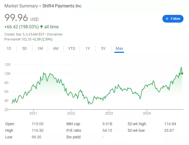Screen dimensions: 189x145
Task: Click the 52-wk high value 116.84
Action: click(170, 124)
